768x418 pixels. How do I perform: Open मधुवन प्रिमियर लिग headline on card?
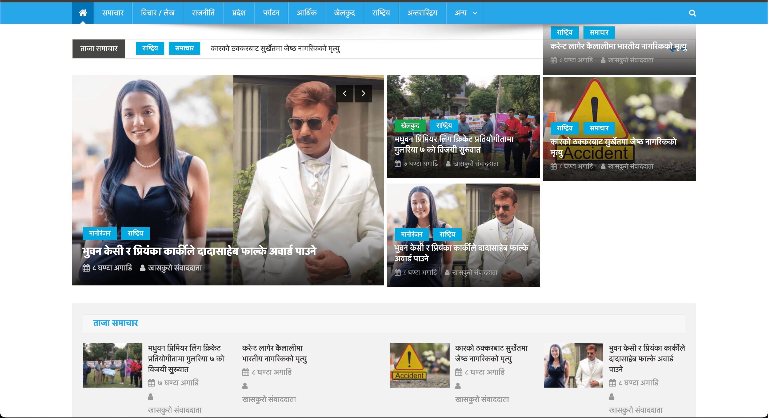pos(454,144)
